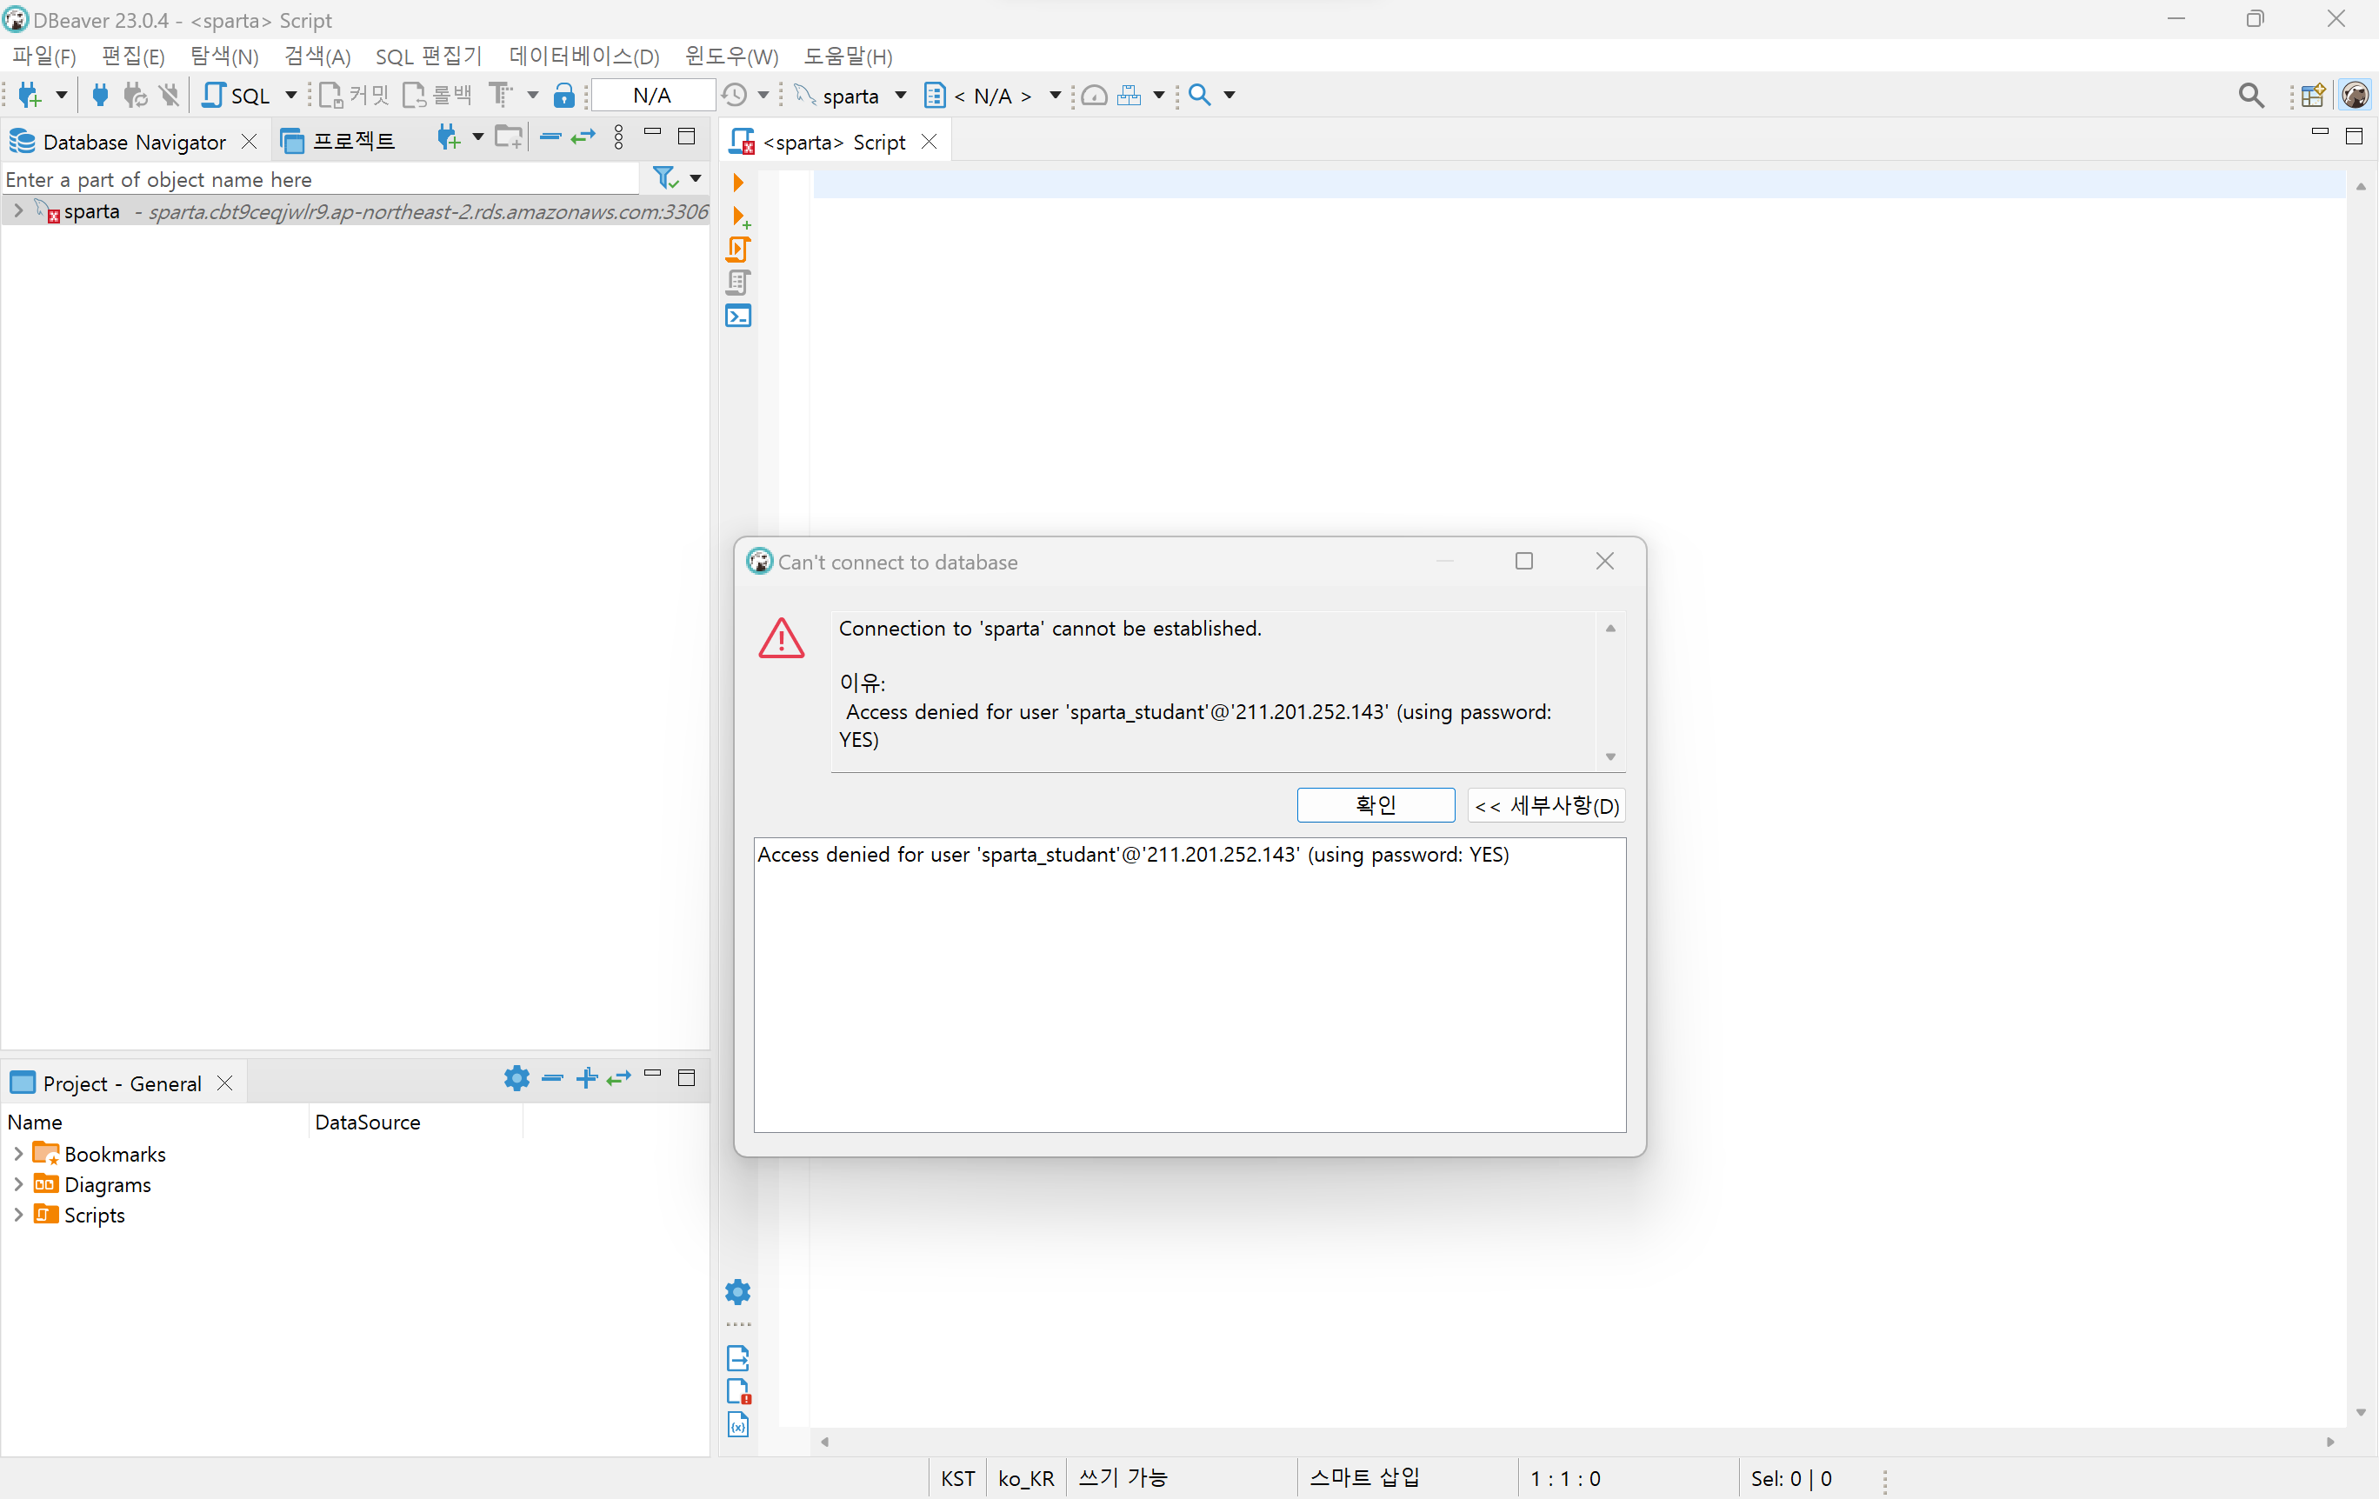The height and width of the screenshot is (1499, 2379).
Task: Execute SQL statement with orange play arrow
Action: tap(738, 183)
